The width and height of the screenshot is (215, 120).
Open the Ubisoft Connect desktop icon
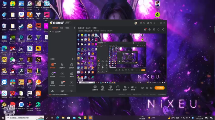tap(30, 6)
